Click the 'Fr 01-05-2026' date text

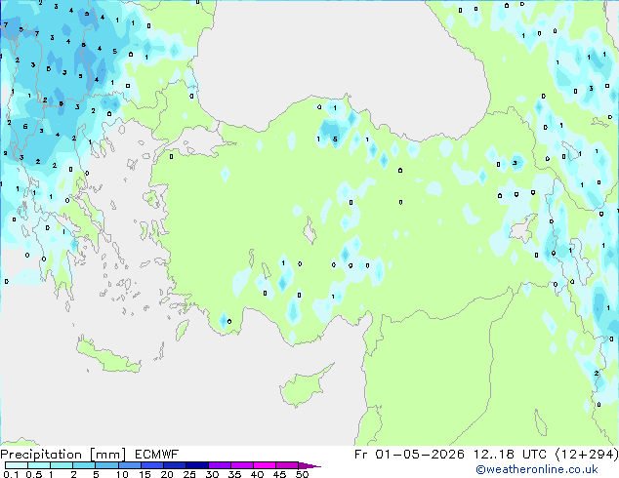click(x=409, y=455)
